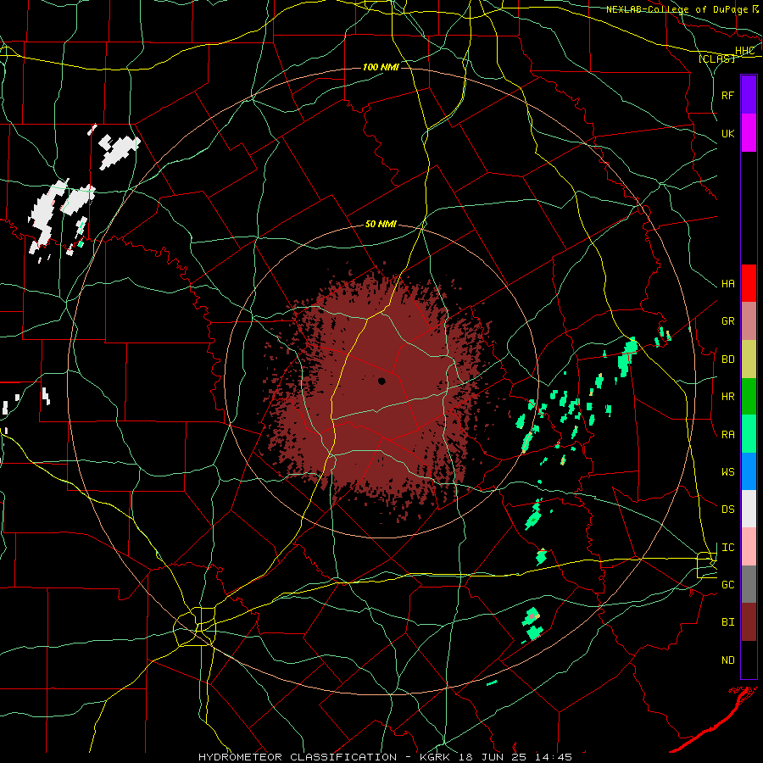Image resolution: width=763 pixels, height=763 pixels.
Task: Click the "RA" legend label
Action: pos(727,435)
